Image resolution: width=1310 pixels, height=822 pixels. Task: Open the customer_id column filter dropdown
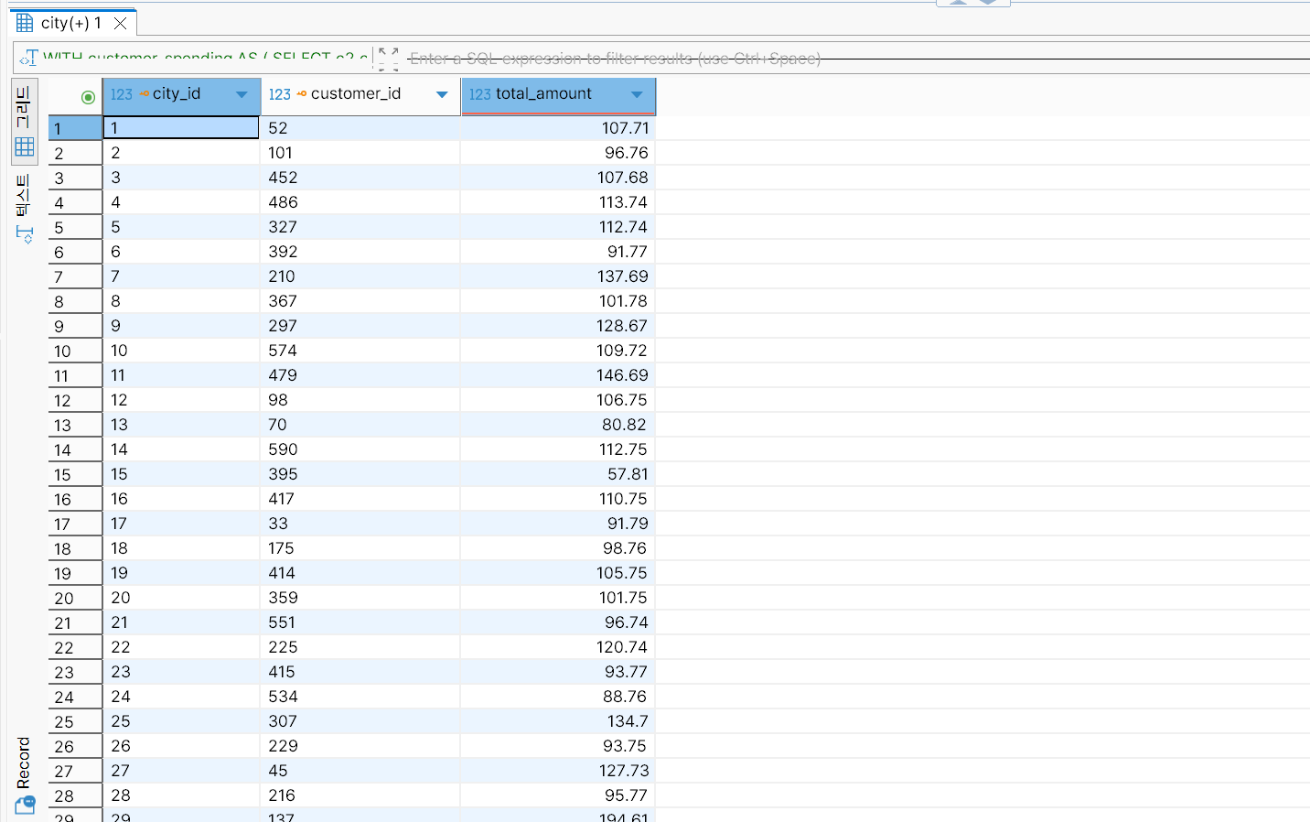click(442, 94)
